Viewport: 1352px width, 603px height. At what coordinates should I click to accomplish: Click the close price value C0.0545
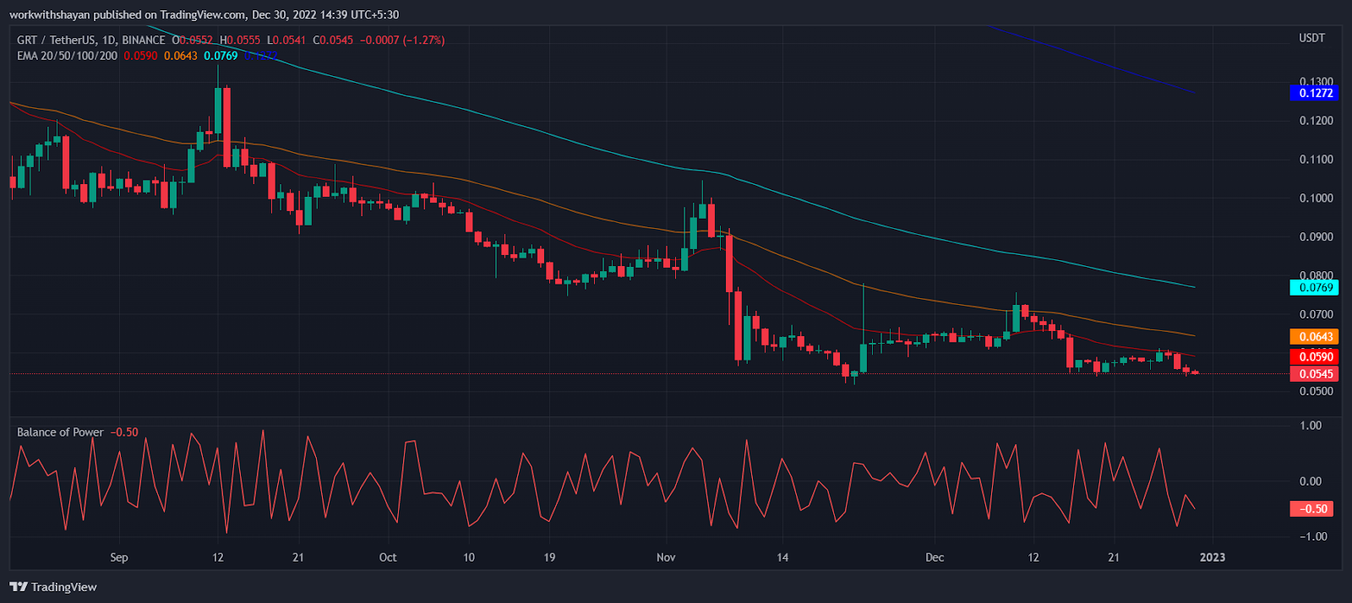(333, 41)
